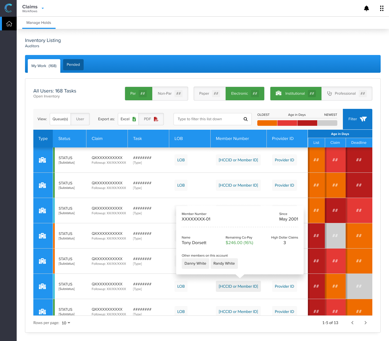
Task: Click the Danny White member chip
Action: point(195,264)
